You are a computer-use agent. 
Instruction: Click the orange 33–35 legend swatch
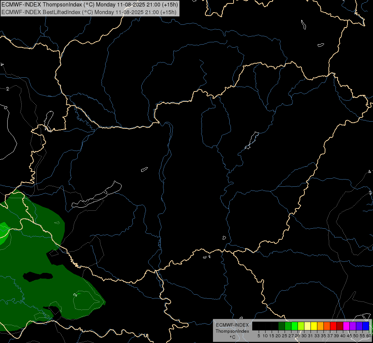320,326
